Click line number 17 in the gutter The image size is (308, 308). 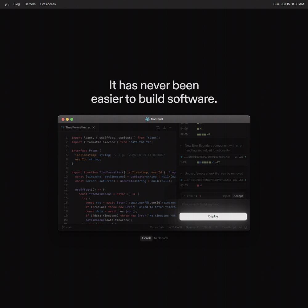[x=66, y=207]
